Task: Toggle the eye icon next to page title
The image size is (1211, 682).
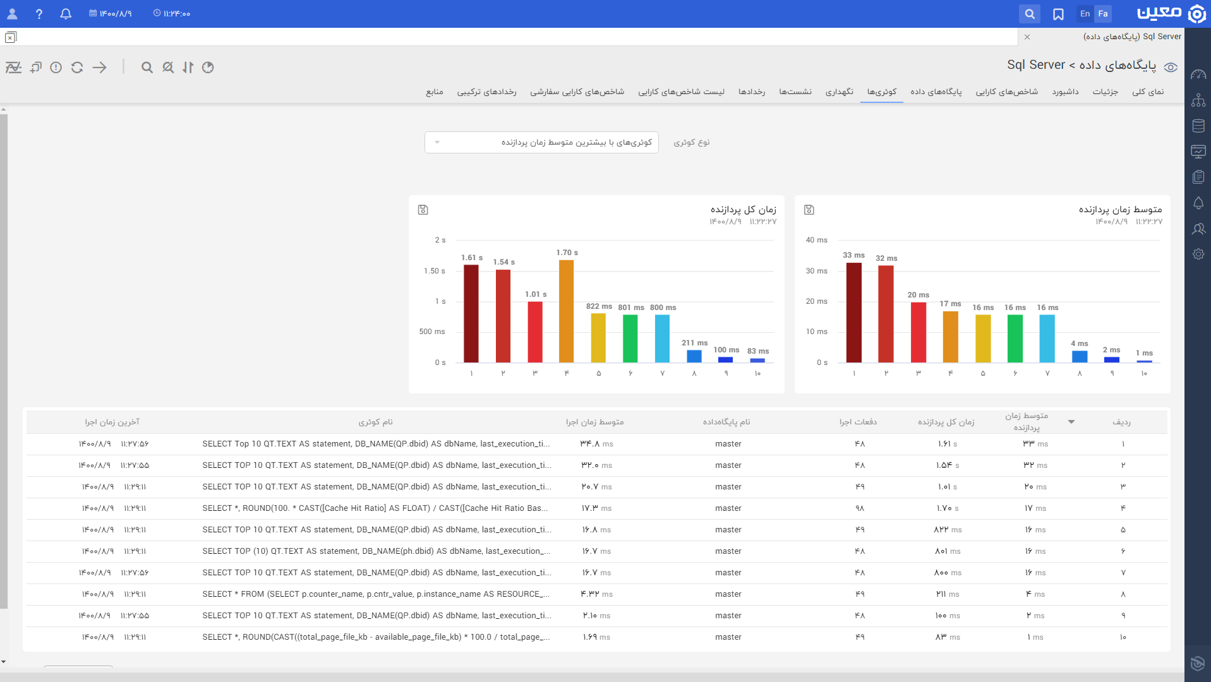Action: [x=1171, y=67]
